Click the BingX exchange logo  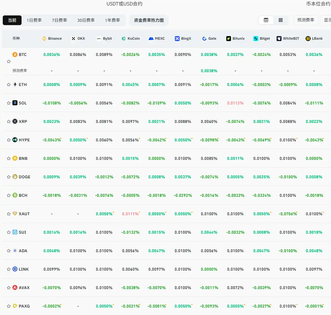pyautogui.click(x=177, y=39)
